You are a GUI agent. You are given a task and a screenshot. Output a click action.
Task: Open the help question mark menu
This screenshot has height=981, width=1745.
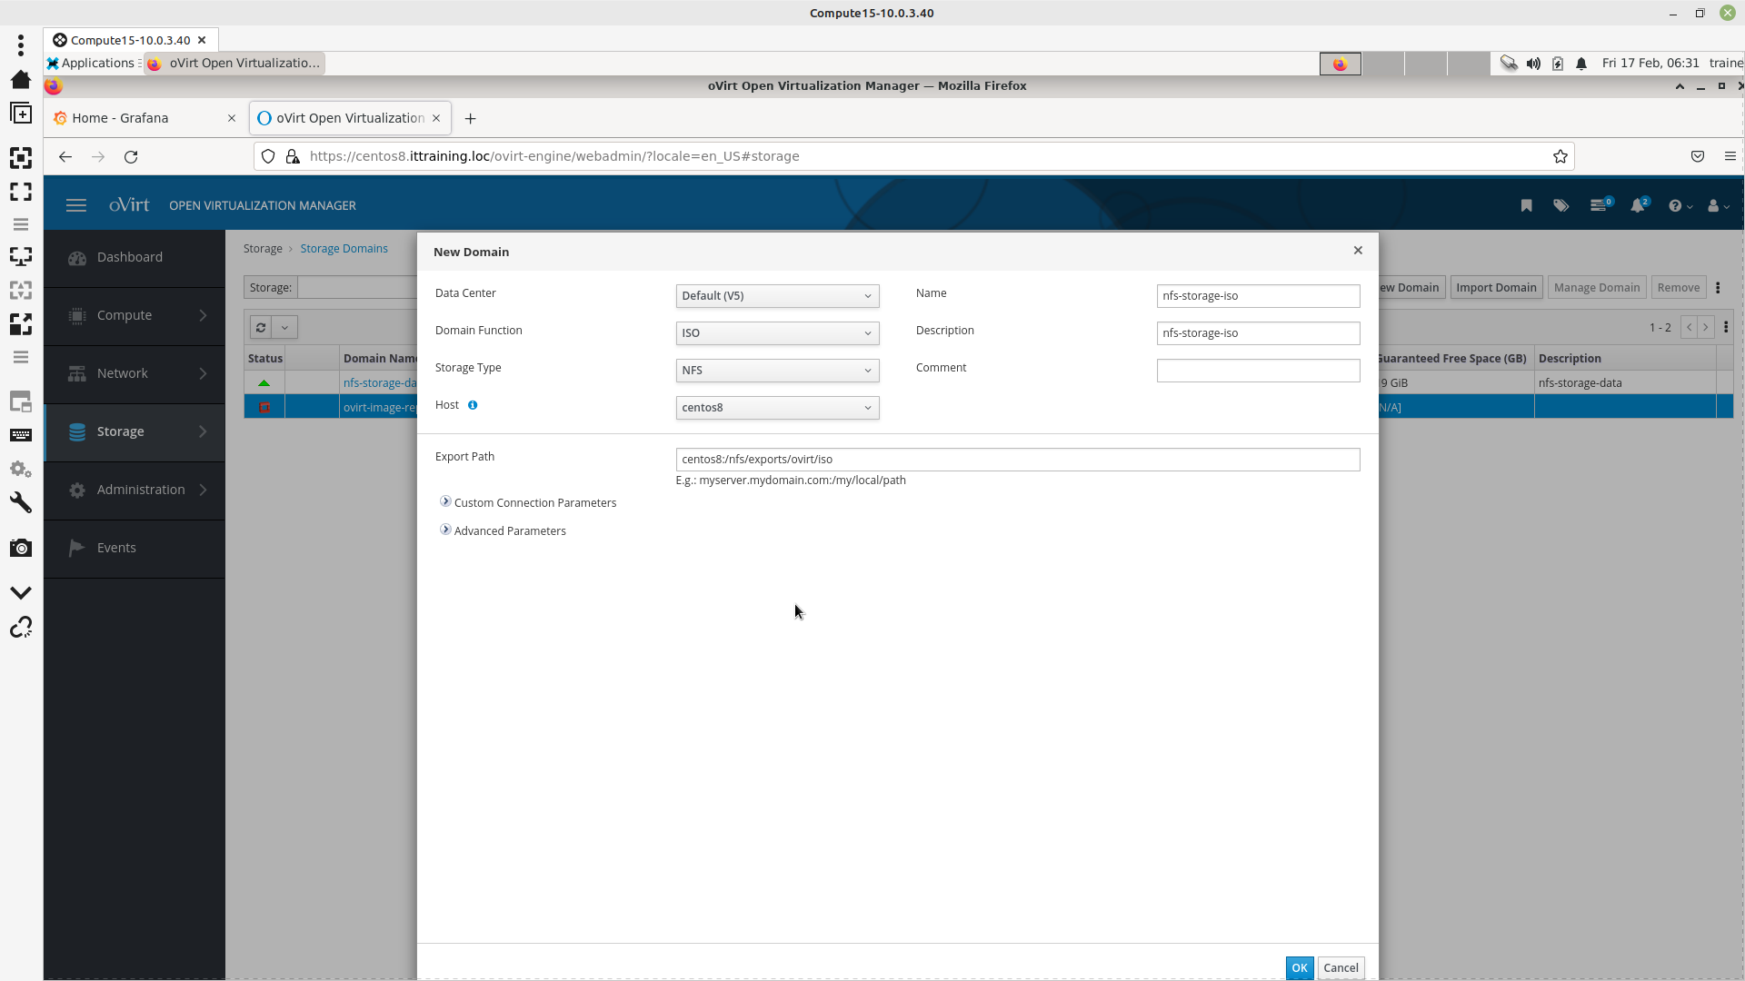(1675, 206)
